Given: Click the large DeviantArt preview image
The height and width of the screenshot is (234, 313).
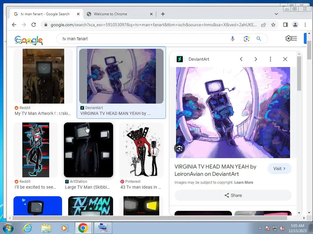Looking at the screenshot, I should pyautogui.click(x=233, y=113).
